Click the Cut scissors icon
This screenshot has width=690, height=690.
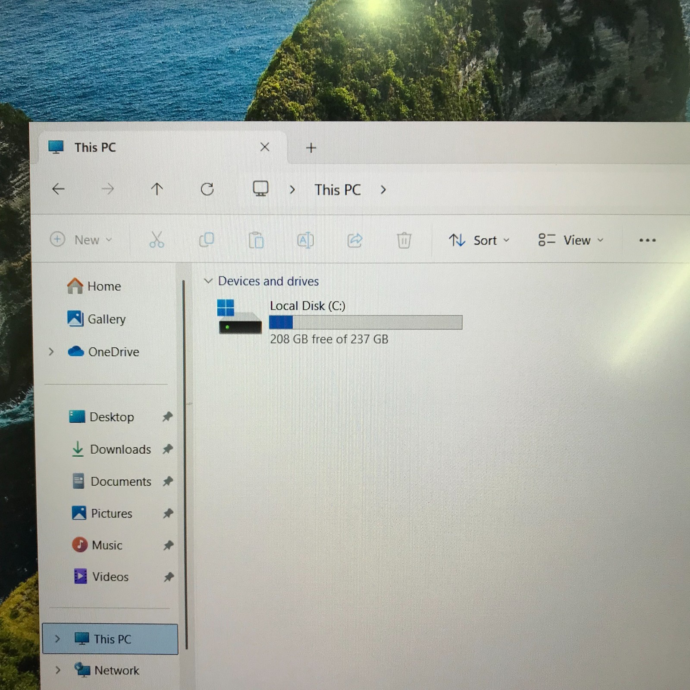[x=157, y=239]
